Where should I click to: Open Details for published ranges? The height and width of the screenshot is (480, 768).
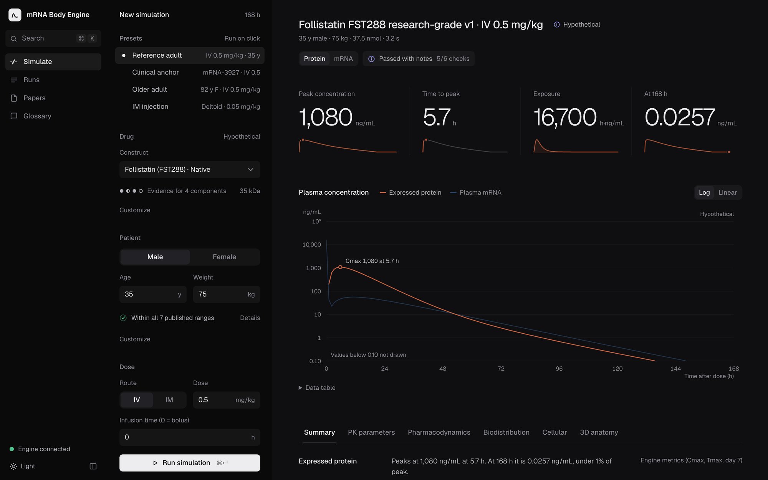click(x=250, y=318)
